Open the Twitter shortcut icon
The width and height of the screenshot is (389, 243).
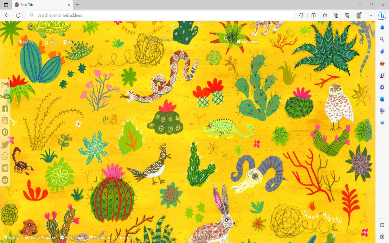point(5,144)
